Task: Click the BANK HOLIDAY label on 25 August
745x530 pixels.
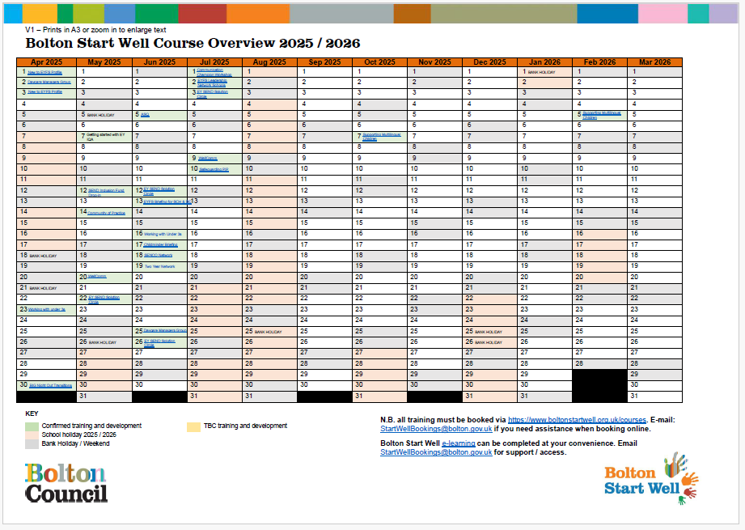Action: point(269,333)
